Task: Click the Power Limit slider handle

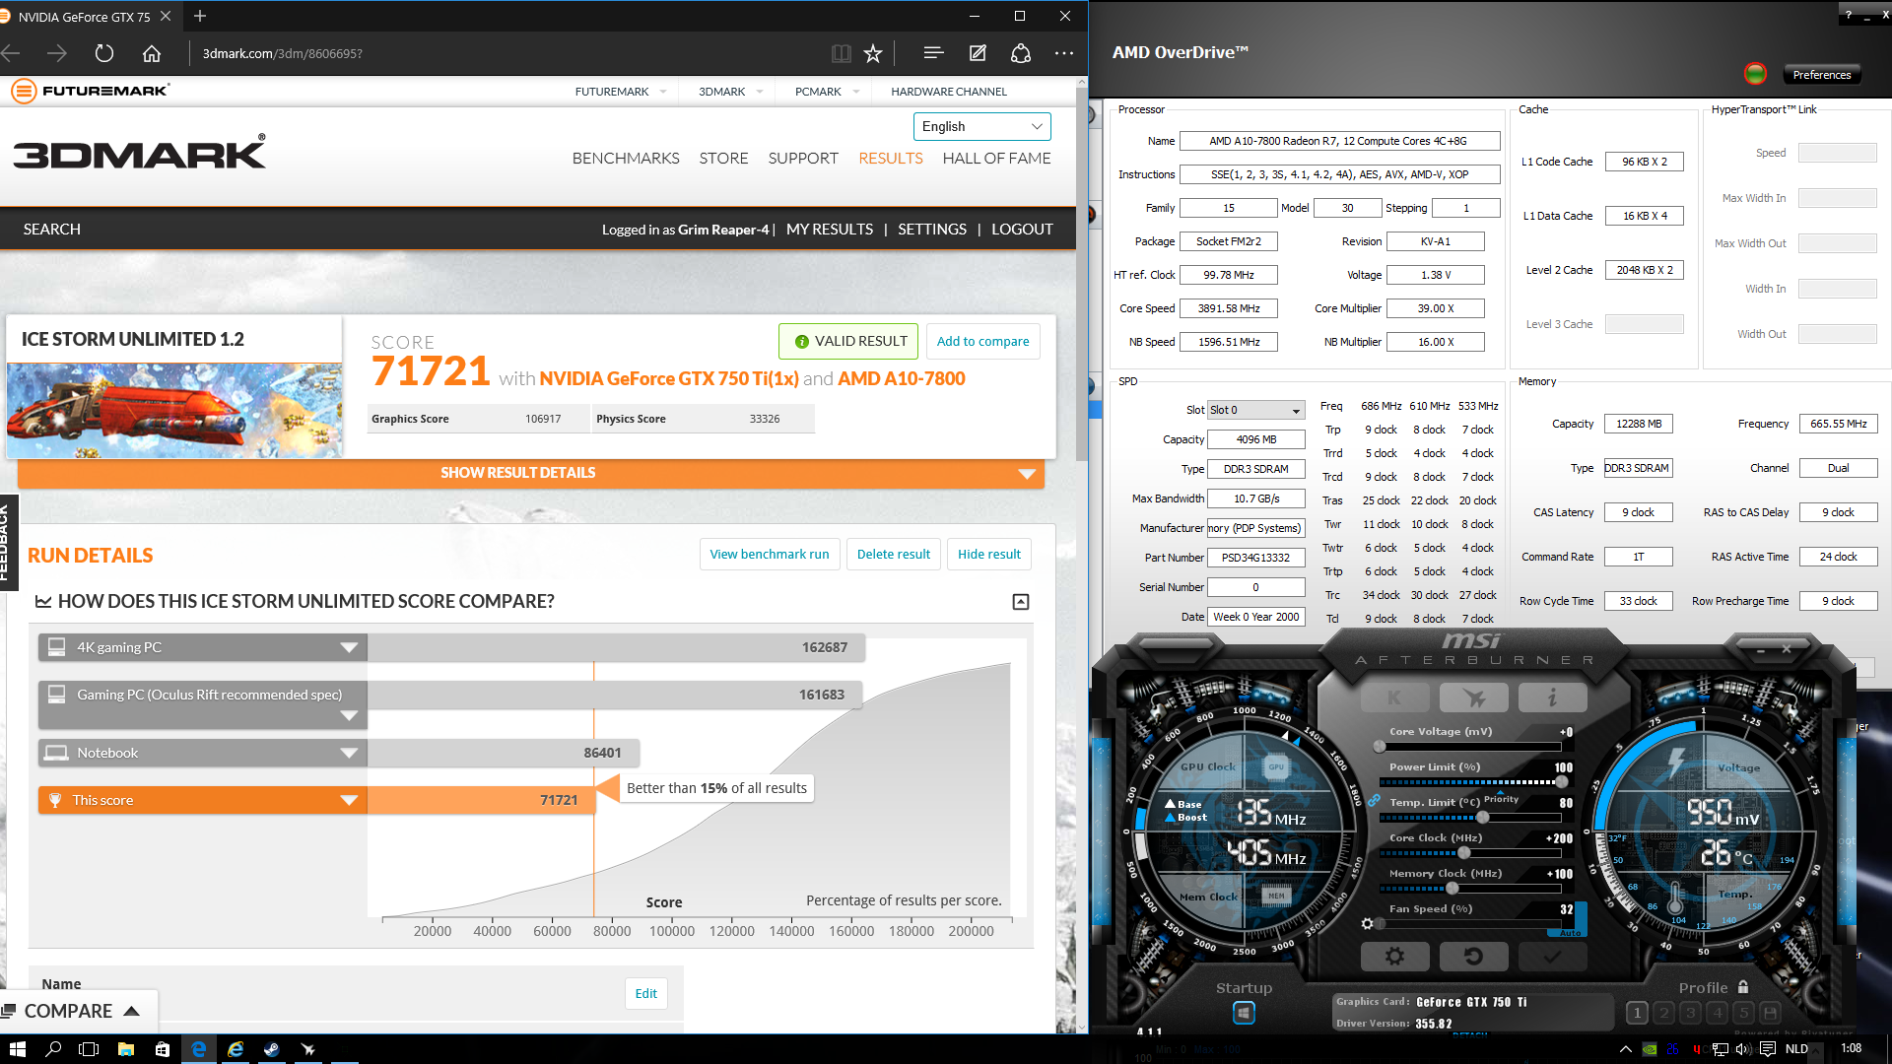Action: point(1562,781)
